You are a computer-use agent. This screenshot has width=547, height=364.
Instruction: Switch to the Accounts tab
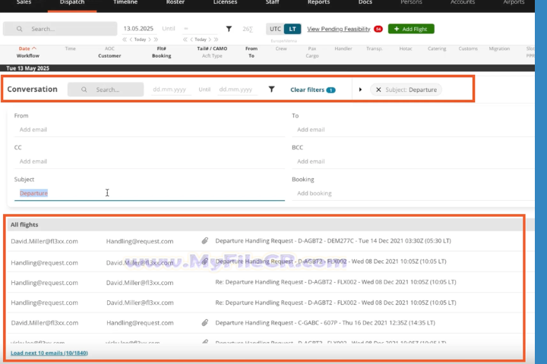click(x=462, y=3)
